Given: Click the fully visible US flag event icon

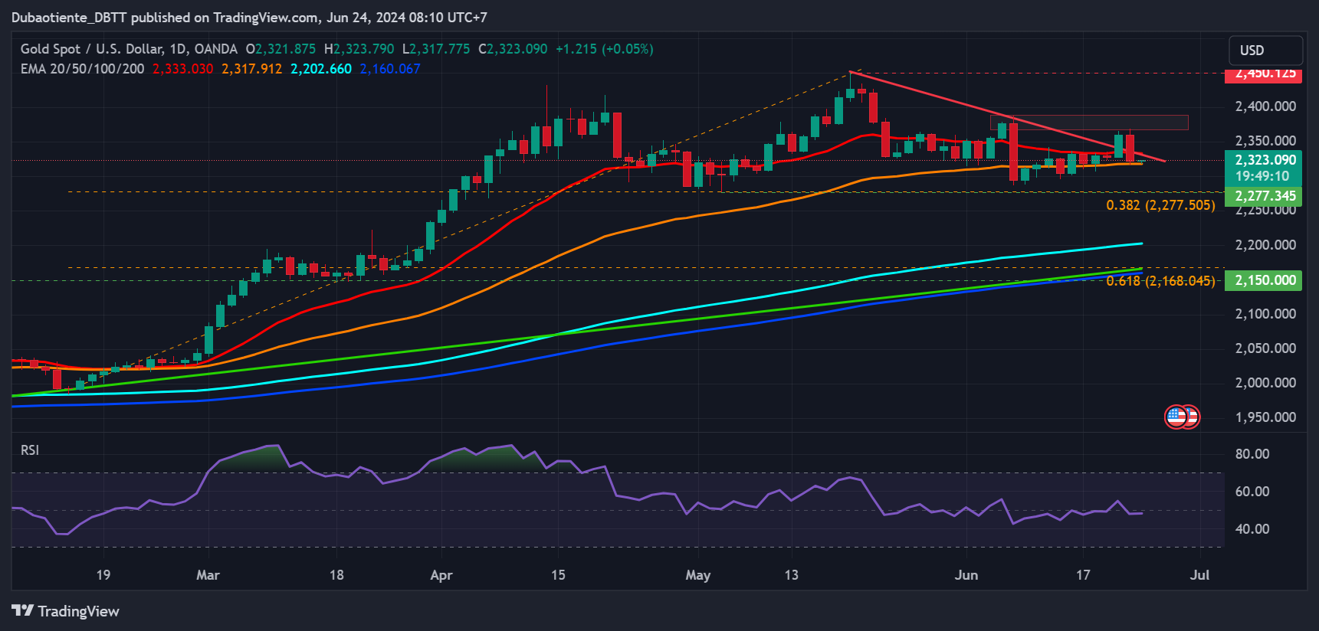Looking at the screenshot, I should point(1176,417).
